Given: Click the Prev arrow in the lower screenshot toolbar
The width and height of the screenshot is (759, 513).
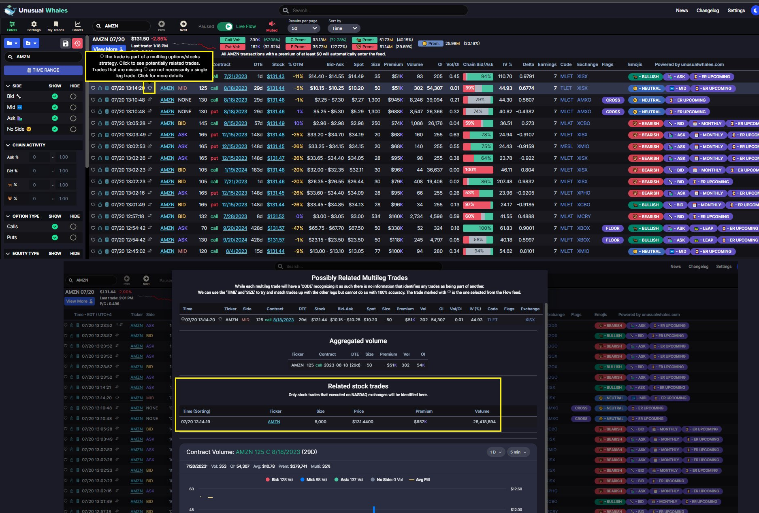Looking at the screenshot, I should point(127,278).
